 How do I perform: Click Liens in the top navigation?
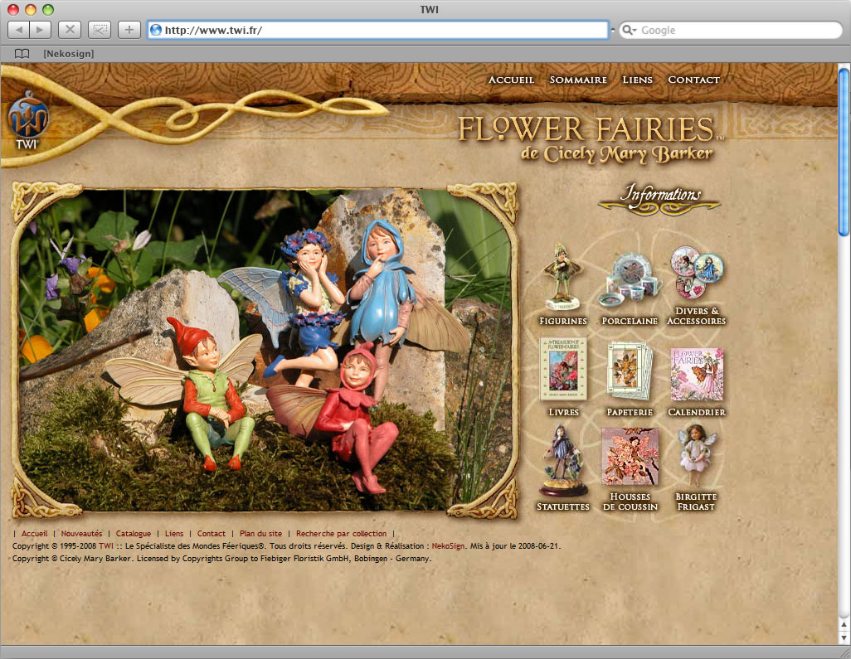[x=637, y=80]
